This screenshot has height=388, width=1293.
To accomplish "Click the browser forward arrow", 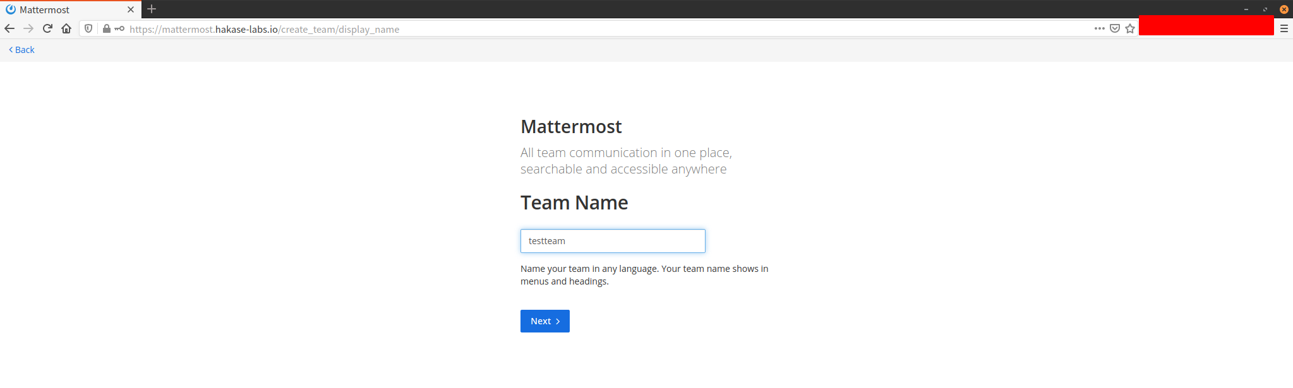I will click(28, 28).
